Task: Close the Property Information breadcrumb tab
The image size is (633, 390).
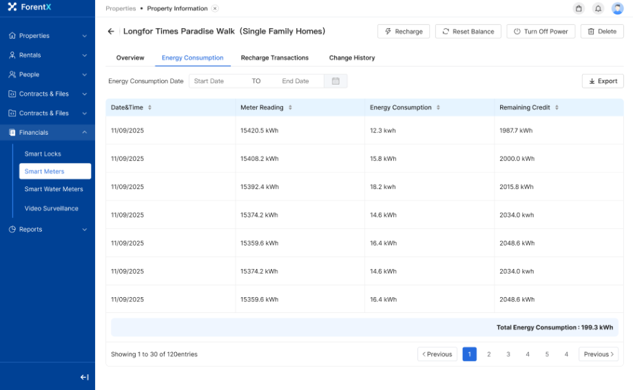Action: click(215, 8)
